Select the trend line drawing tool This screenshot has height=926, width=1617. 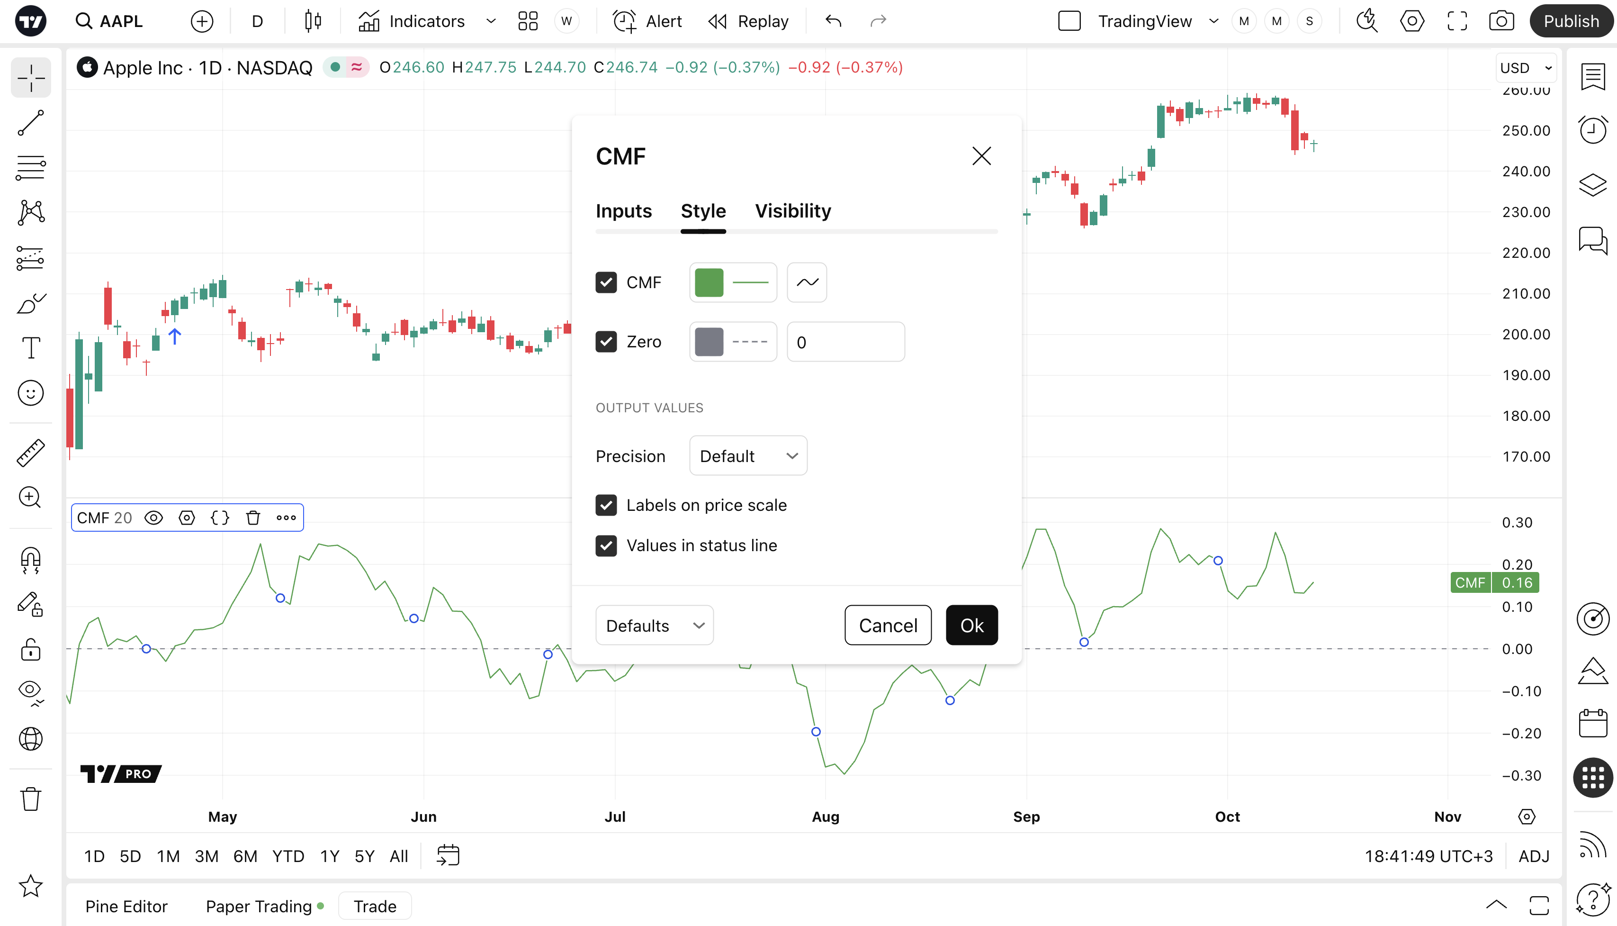(30, 123)
